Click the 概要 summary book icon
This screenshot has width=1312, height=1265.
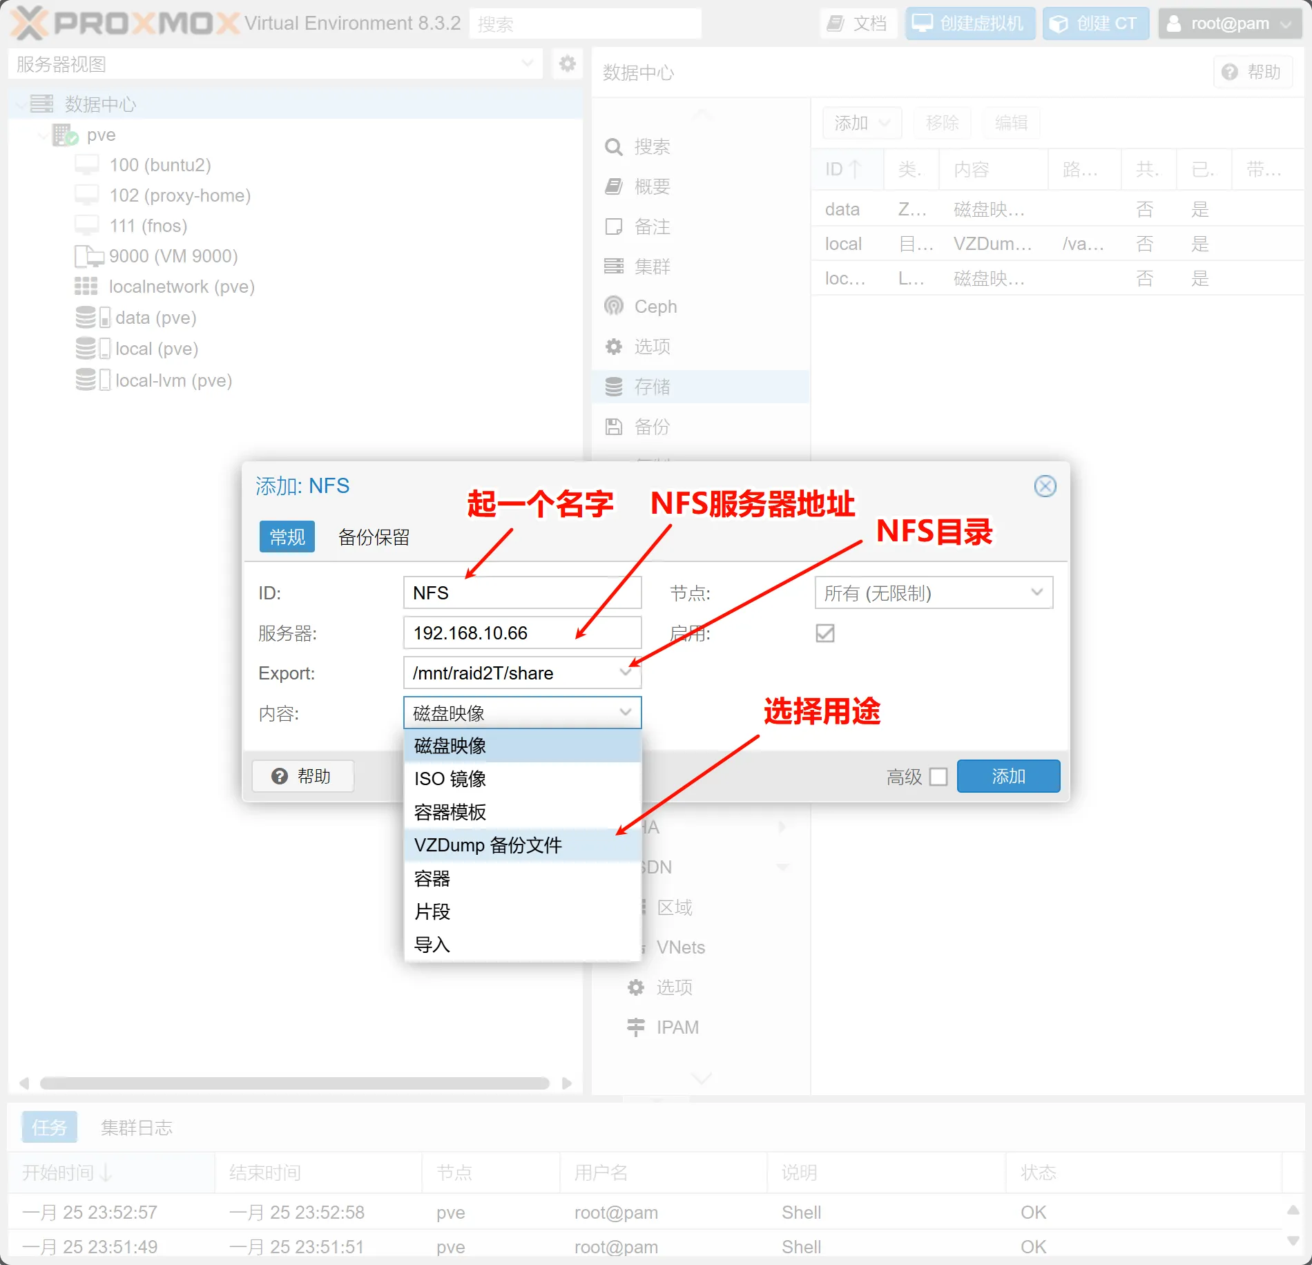click(x=613, y=186)
